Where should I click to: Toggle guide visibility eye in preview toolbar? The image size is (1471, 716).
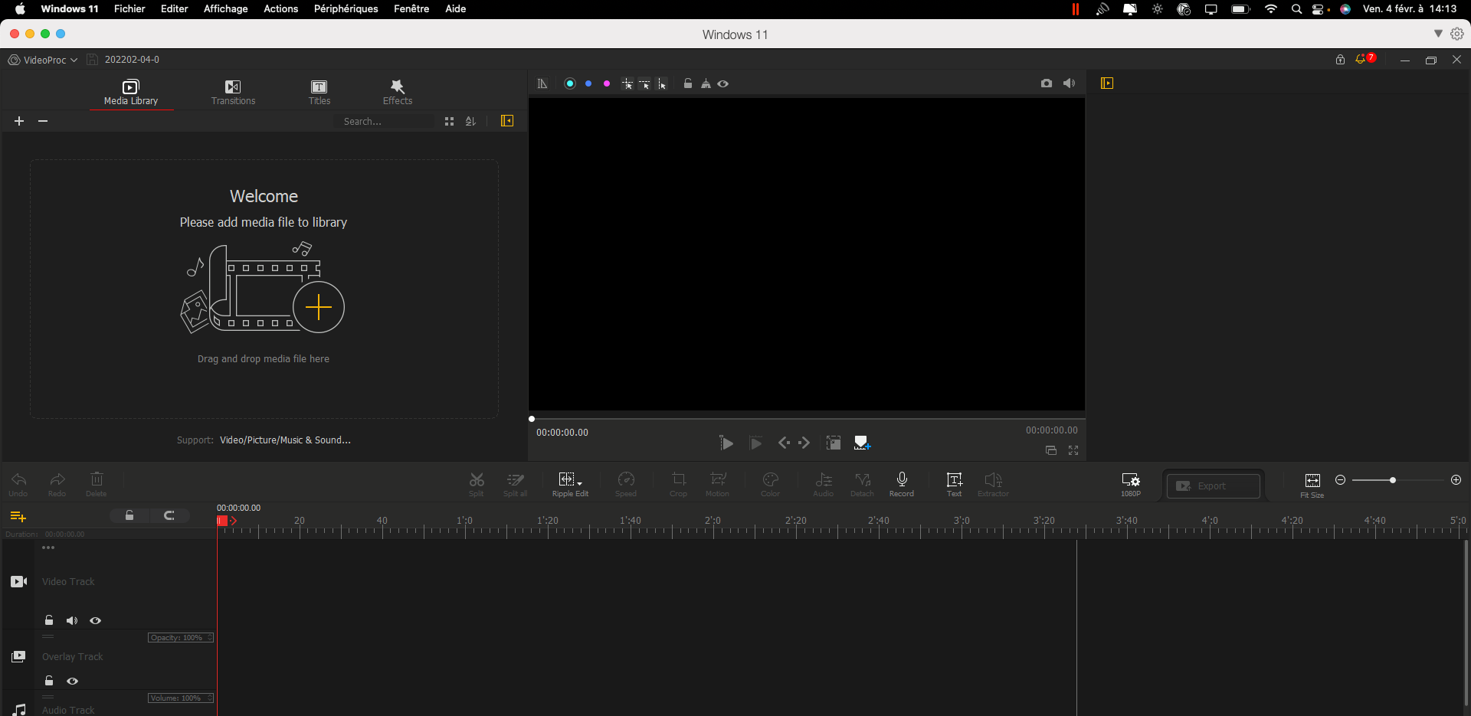pyautogui.click(x=723, y=83)
